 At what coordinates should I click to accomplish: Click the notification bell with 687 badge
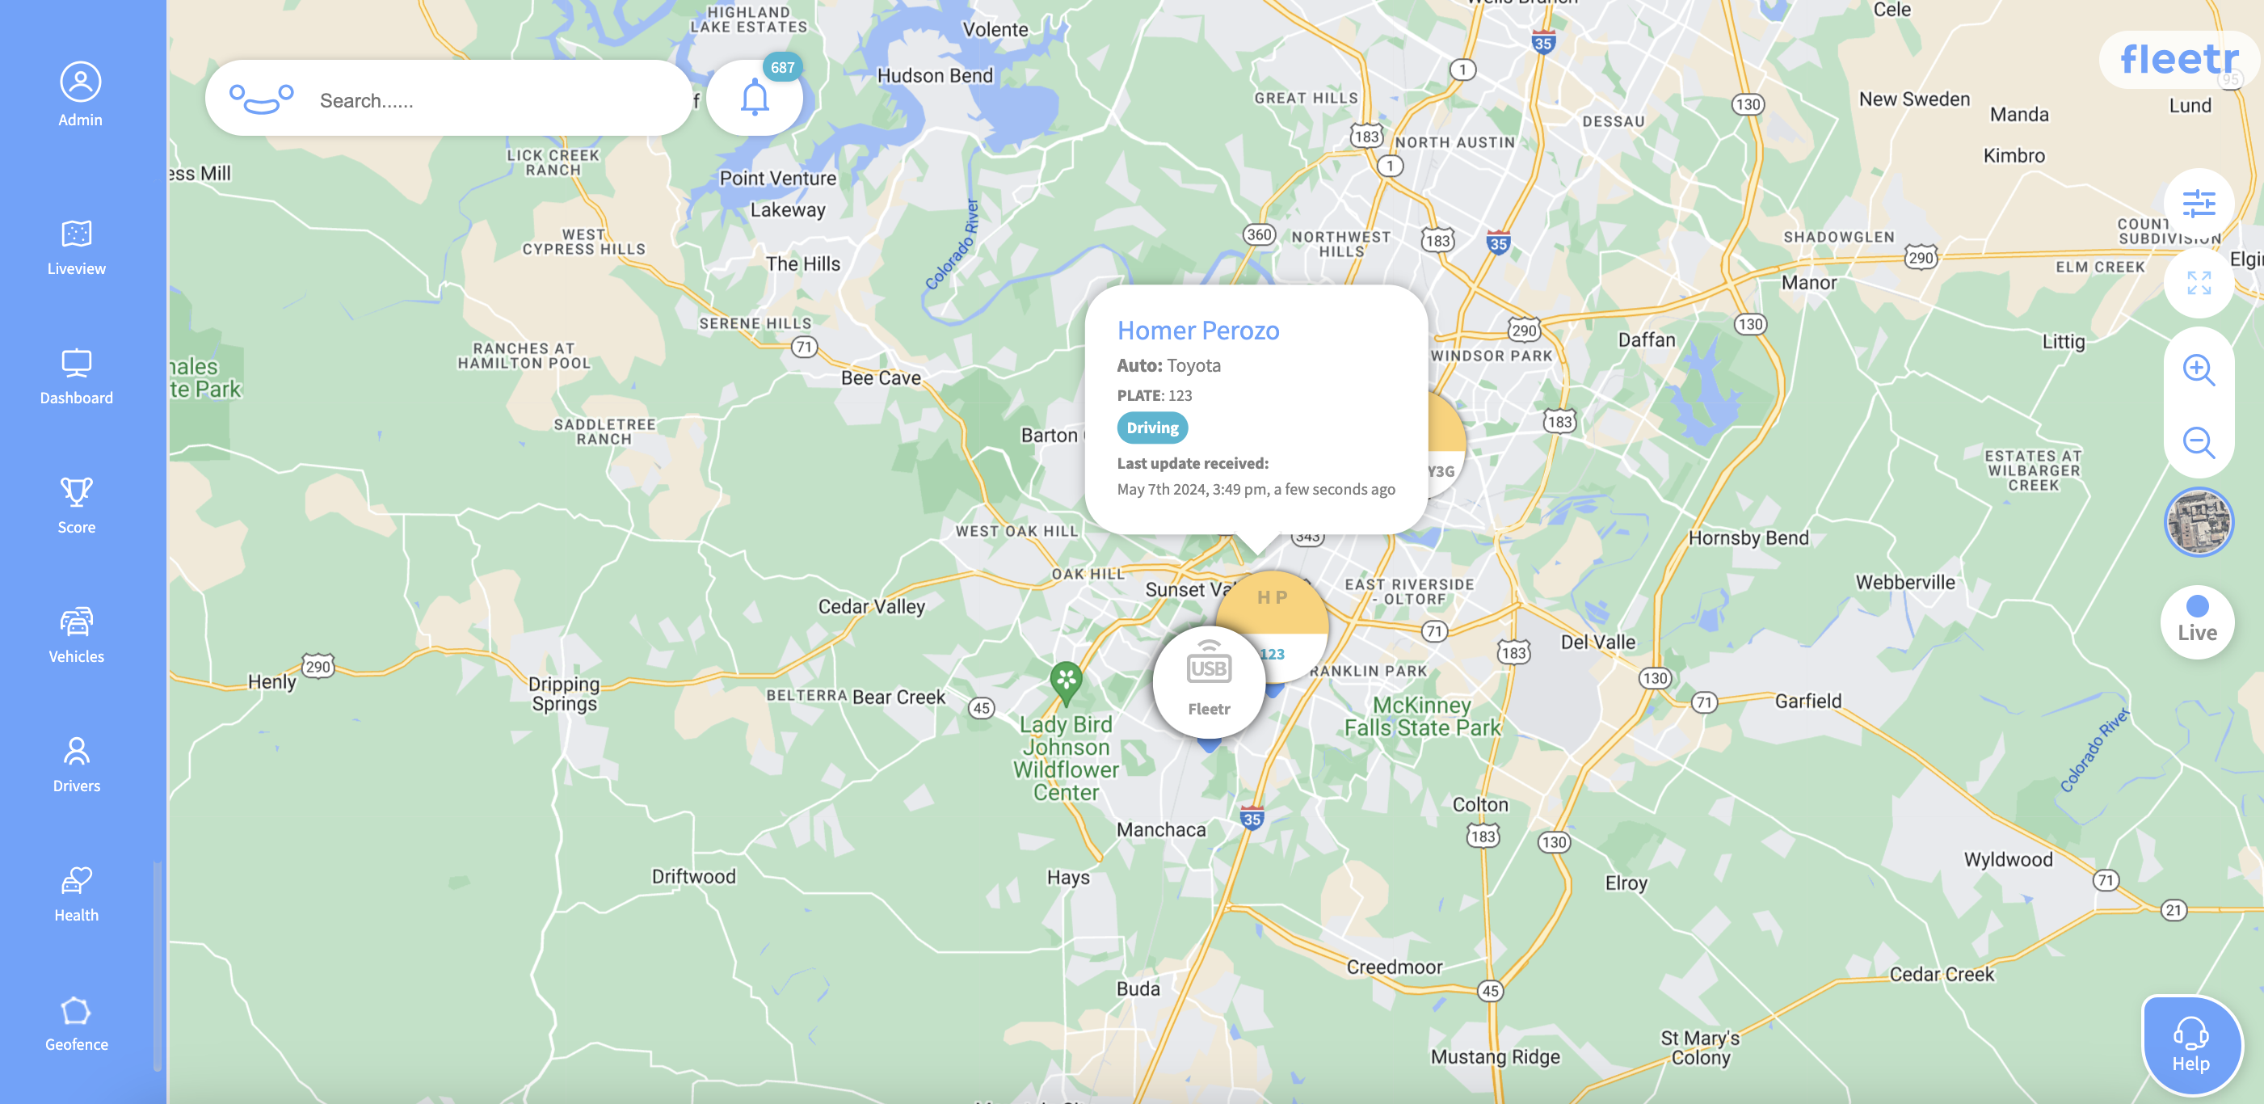[x=754, y=98]
